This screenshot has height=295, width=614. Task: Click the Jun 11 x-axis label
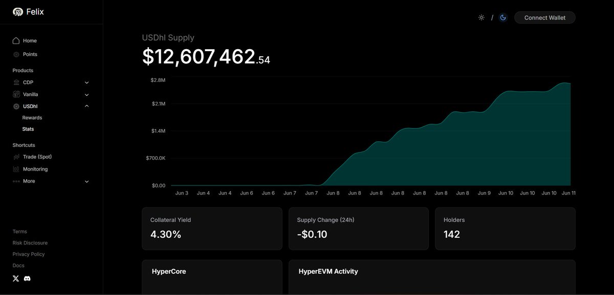(x=568, y=193)
